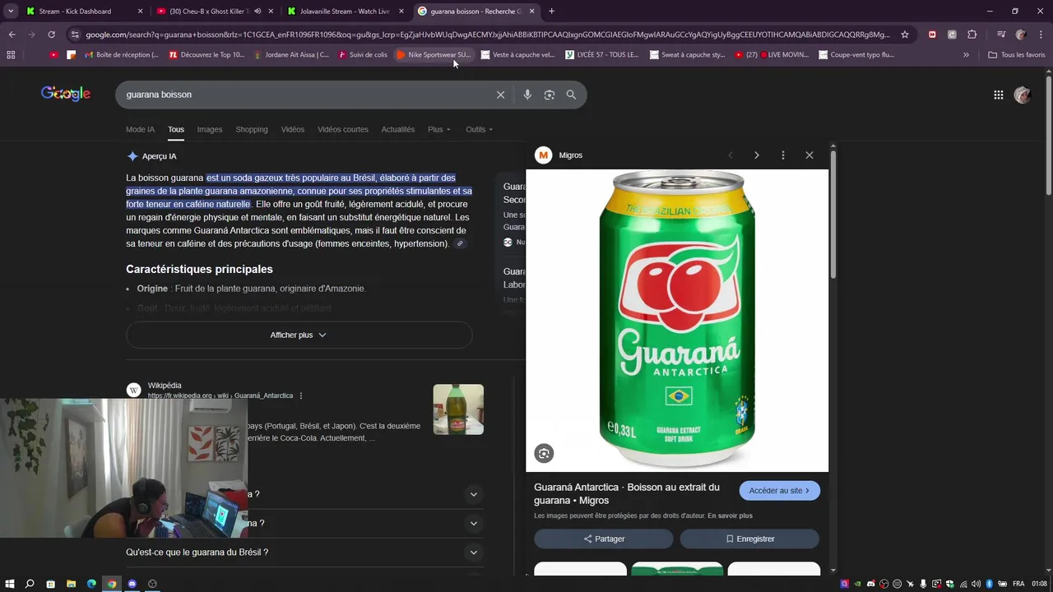This screenshot has height=592, width=1053.
Task: Show the next image in the Migros preview panel
Action: coord(757,155)
